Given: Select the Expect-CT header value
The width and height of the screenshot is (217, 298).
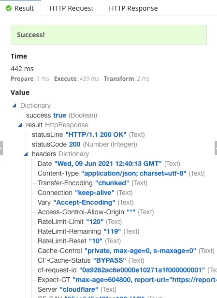Looking at the screenshot, I should (145, 280).
